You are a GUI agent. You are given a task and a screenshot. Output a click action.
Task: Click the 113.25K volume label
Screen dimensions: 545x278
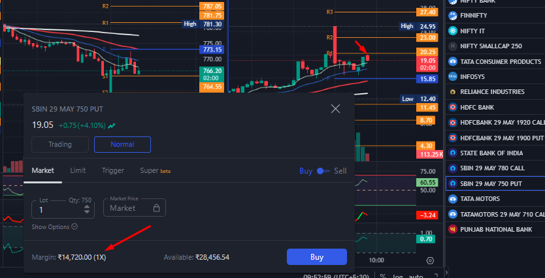[x=429, y=155]
